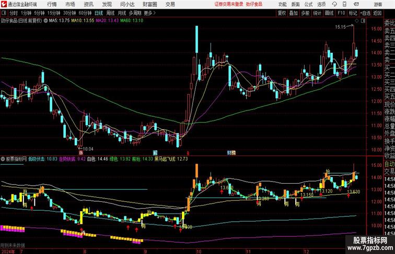395x254 pixels.
Task: Click the 通达信 app logo icon
Action: tap(4, 4)
